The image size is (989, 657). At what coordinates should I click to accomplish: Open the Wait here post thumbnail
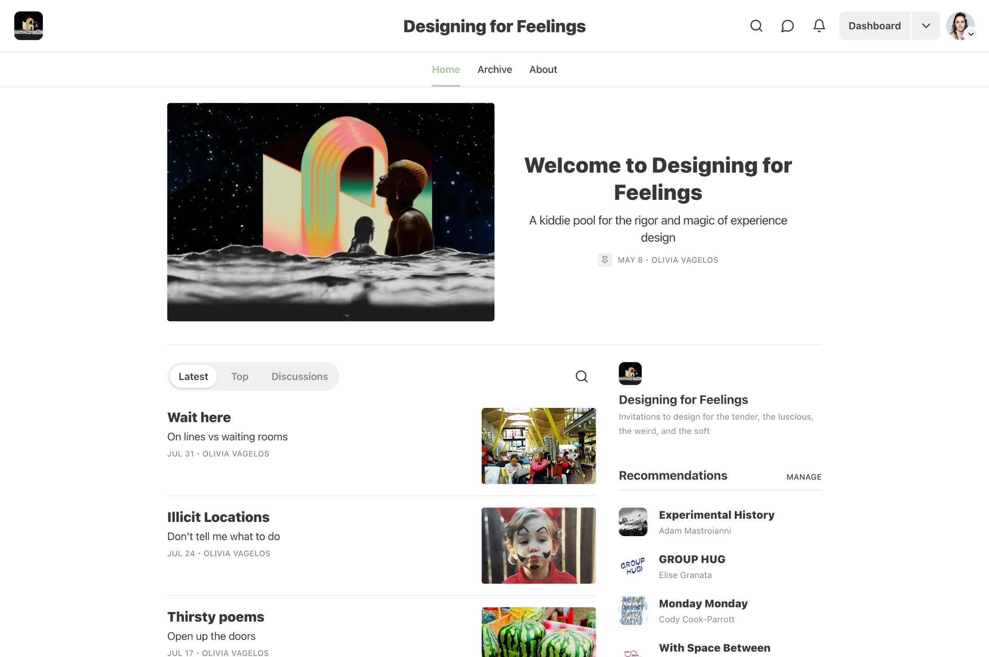[538, 446]
